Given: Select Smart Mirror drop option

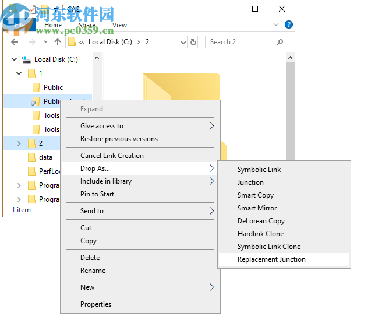Looking at the screenshot, I should (284, 208).
